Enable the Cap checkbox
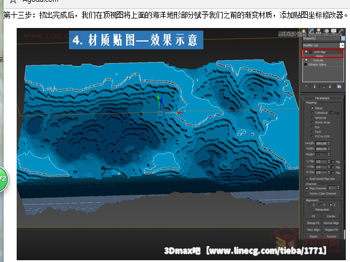 click(332, 113)
